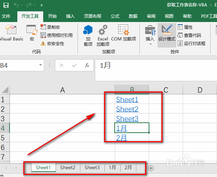Select row 3 header
The width and height of the screenshot is (217, 177).
pyautogui.click(x=5, y=118)
